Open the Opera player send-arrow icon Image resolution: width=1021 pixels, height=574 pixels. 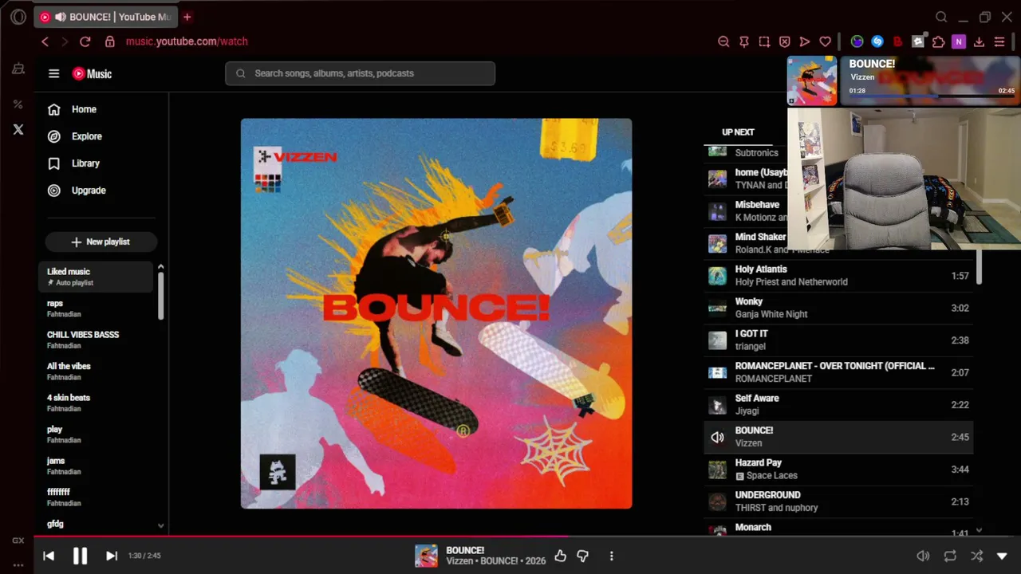click(x=805, y=41)
